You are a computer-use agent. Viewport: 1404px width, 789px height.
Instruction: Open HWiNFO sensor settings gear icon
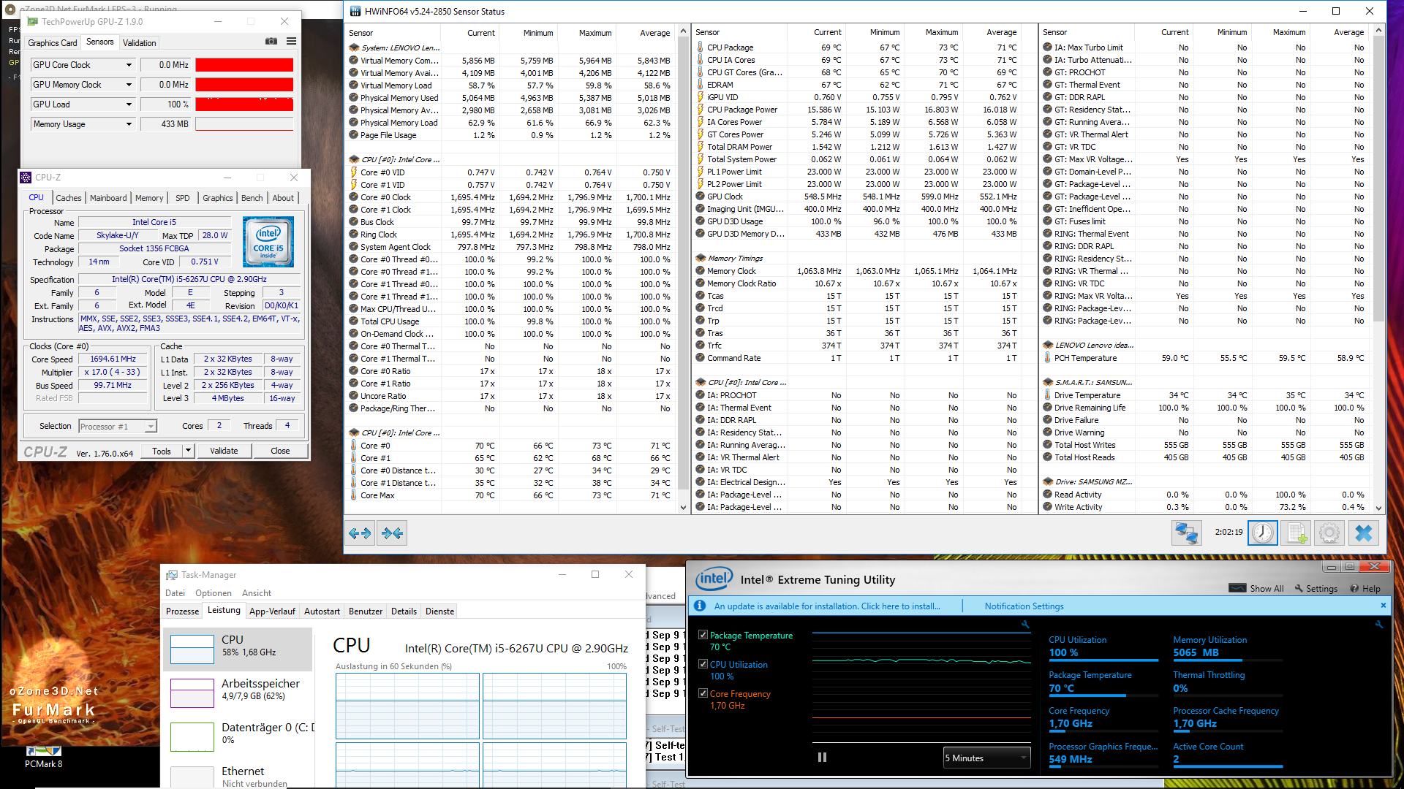click(1329, 533)
